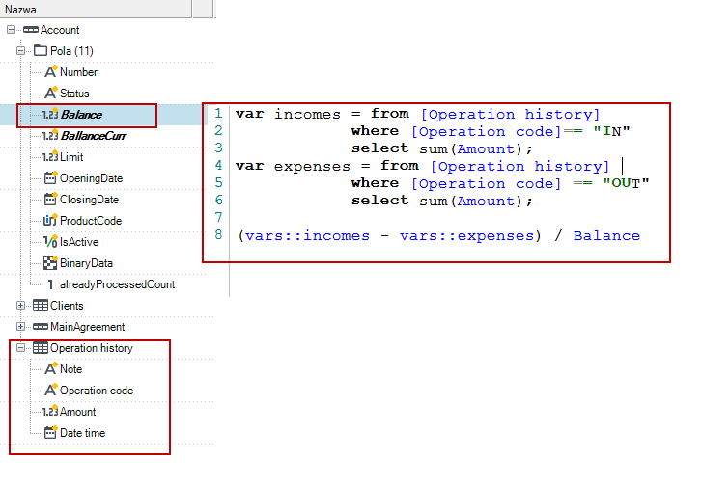Select the Note field
This screenshot has width=702, height=485.
point(71,369)
